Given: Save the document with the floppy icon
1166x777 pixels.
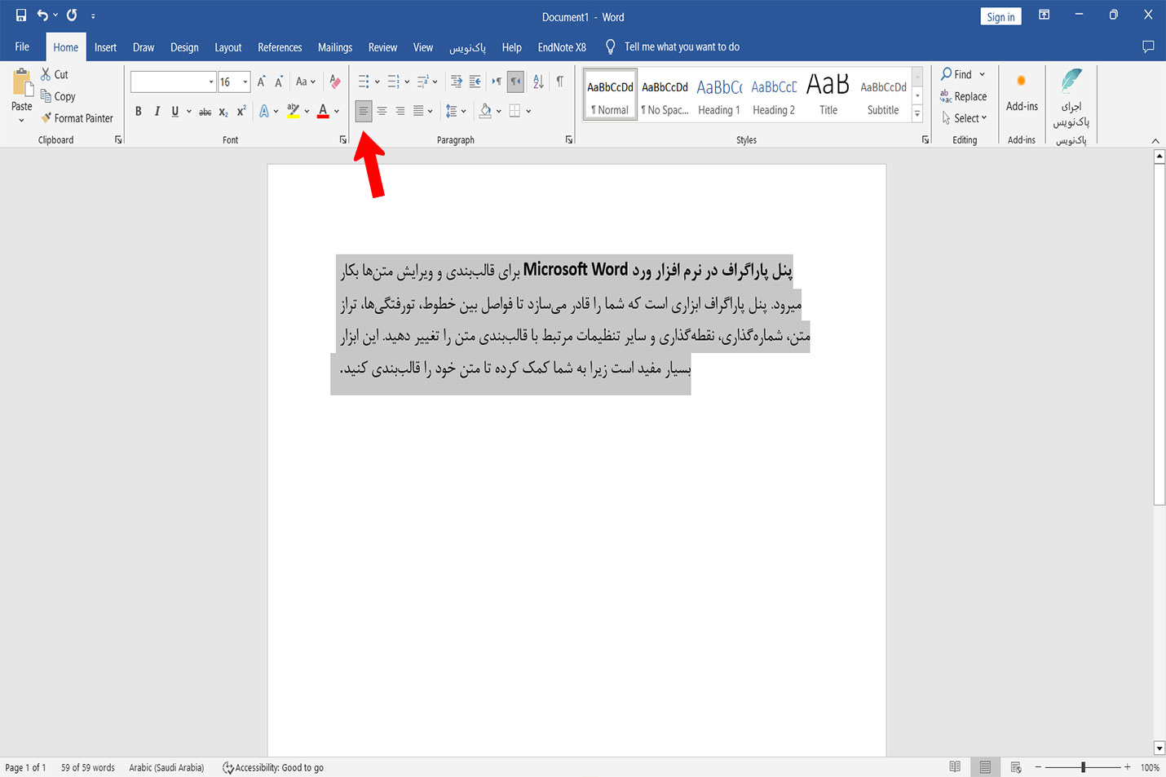Looking at the screenshot, I should click(x=21, y=15).
